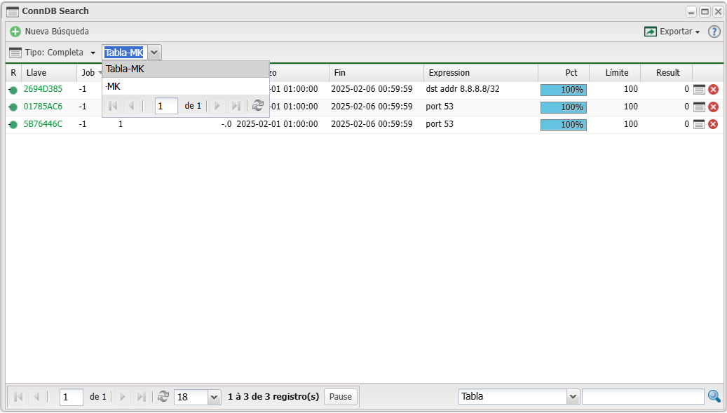
Task: Open details icon for row 01785AC6
Action: pyautogui.click(x=699, y=107)
